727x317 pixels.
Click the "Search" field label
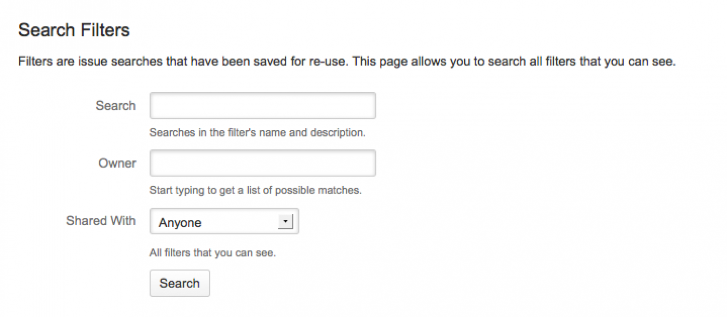115,106
